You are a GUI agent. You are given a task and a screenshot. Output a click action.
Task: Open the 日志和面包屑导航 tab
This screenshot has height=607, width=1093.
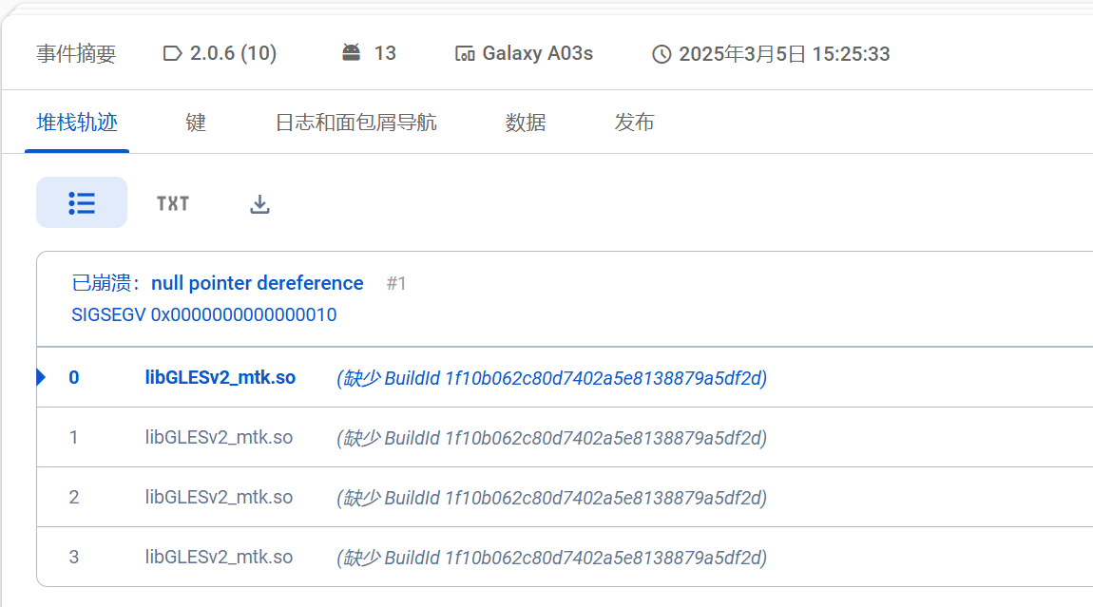(x=355, y=123)
